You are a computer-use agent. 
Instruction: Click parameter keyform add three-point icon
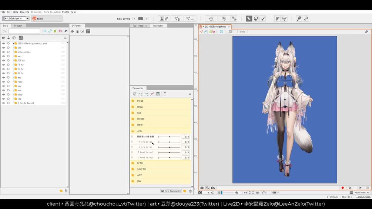146,94
